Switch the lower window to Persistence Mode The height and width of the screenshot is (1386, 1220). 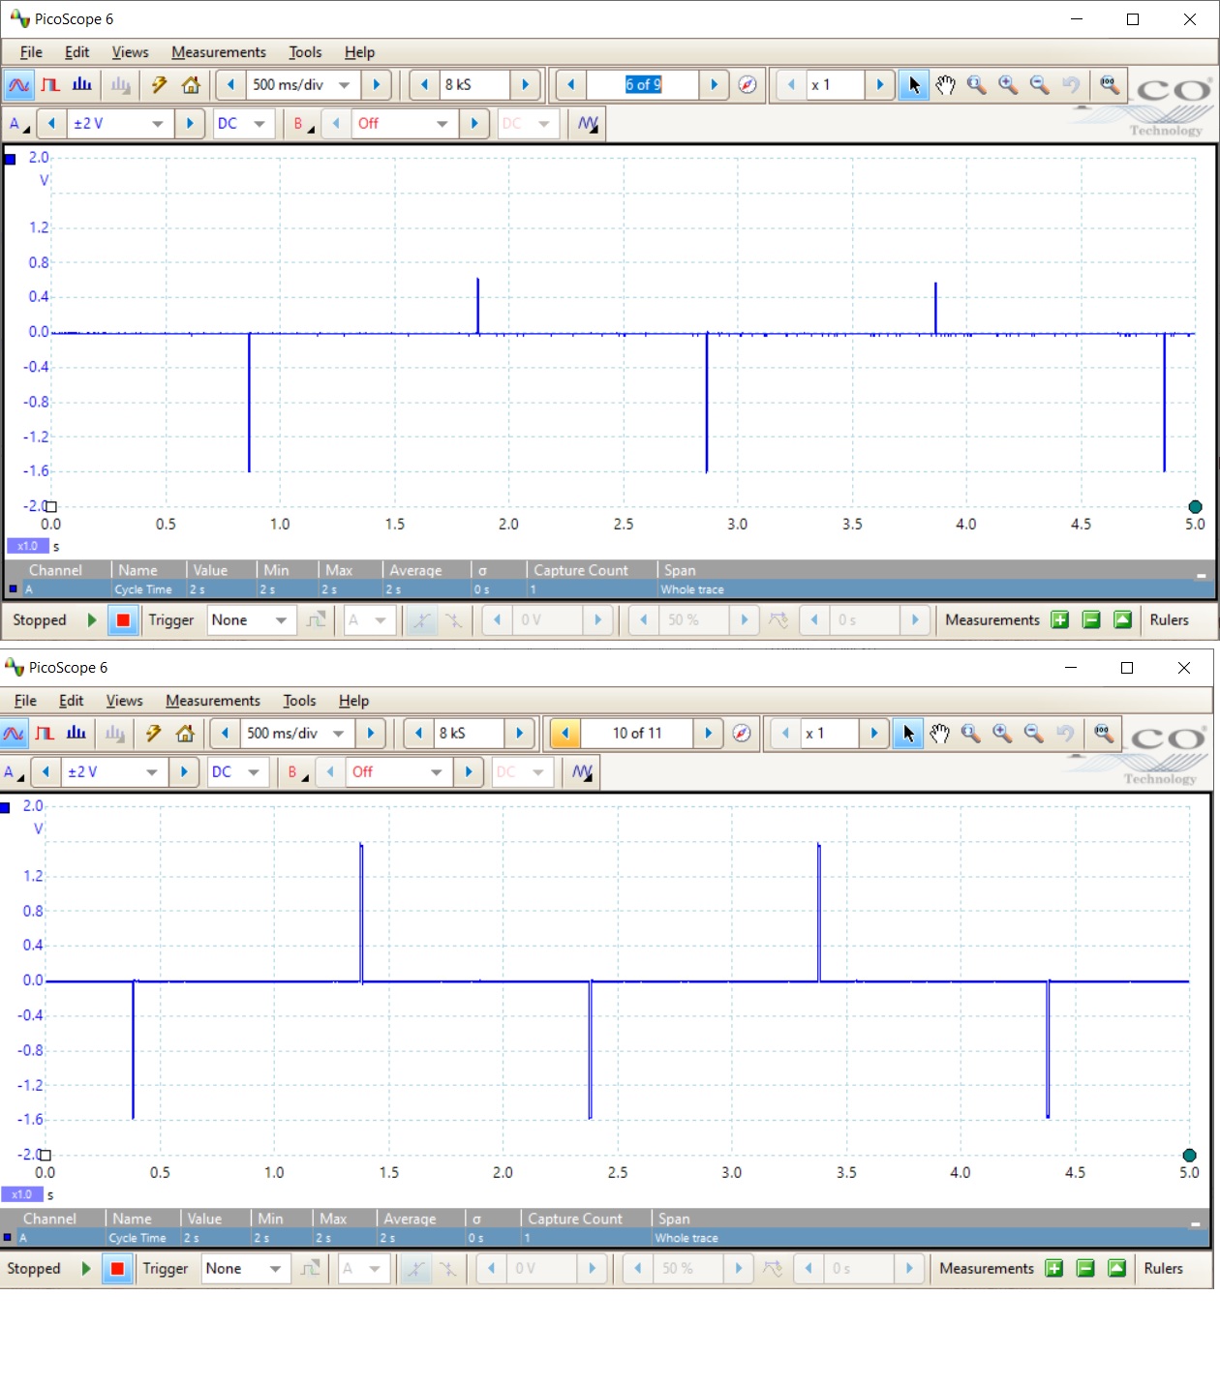click(45, 734)
